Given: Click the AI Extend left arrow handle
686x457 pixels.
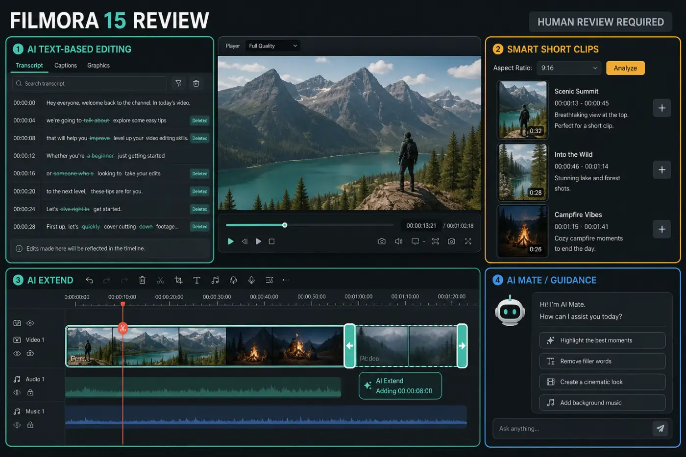Looking at the screenshot, I should (x=349, y=346).
